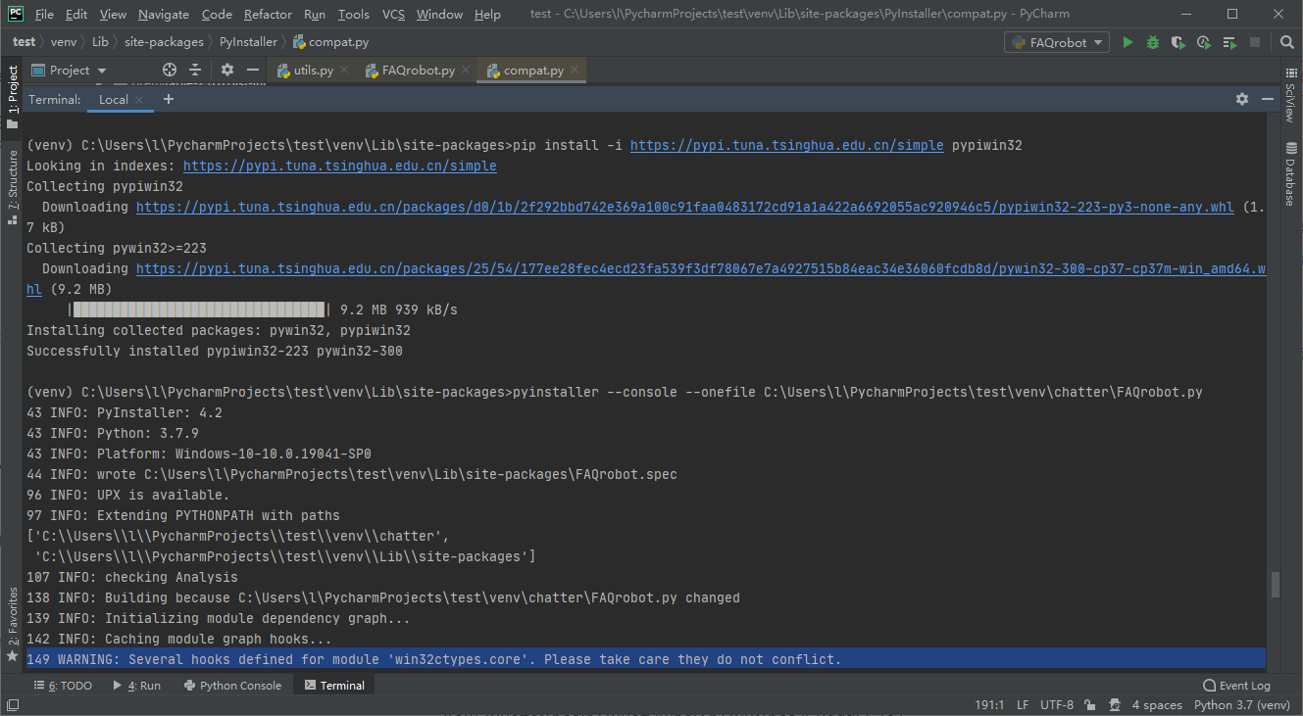Change LF line separator
The image size is (1303, 716).
[x=1024, y=705]
